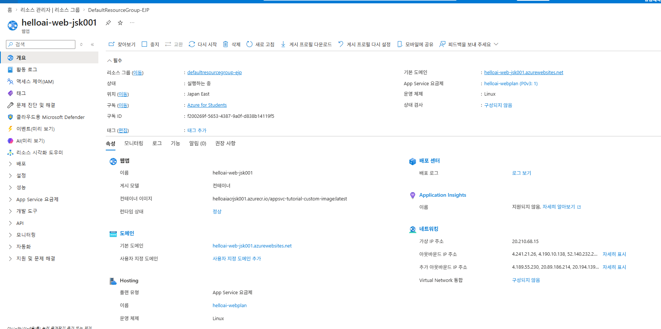This screenshot has height=329, width=661.
Task: Open helloai-webplan under Hosting
Action: click(230, 306)
